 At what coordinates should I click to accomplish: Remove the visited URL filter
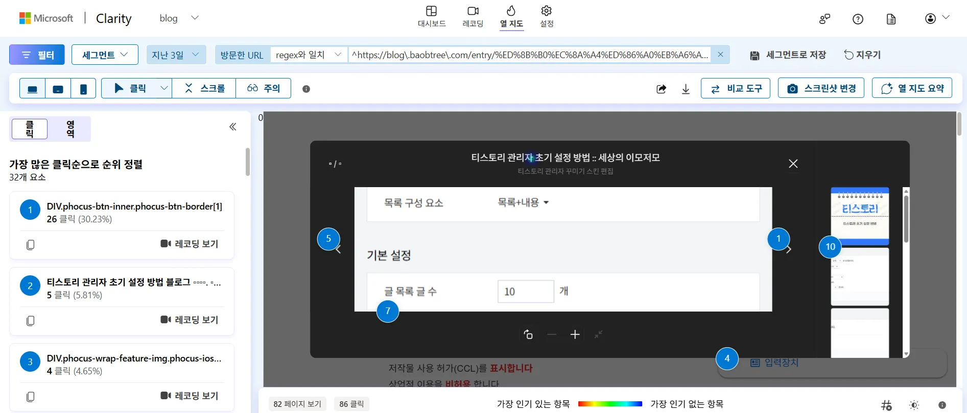pyautogui.click(x=720, y=55)
